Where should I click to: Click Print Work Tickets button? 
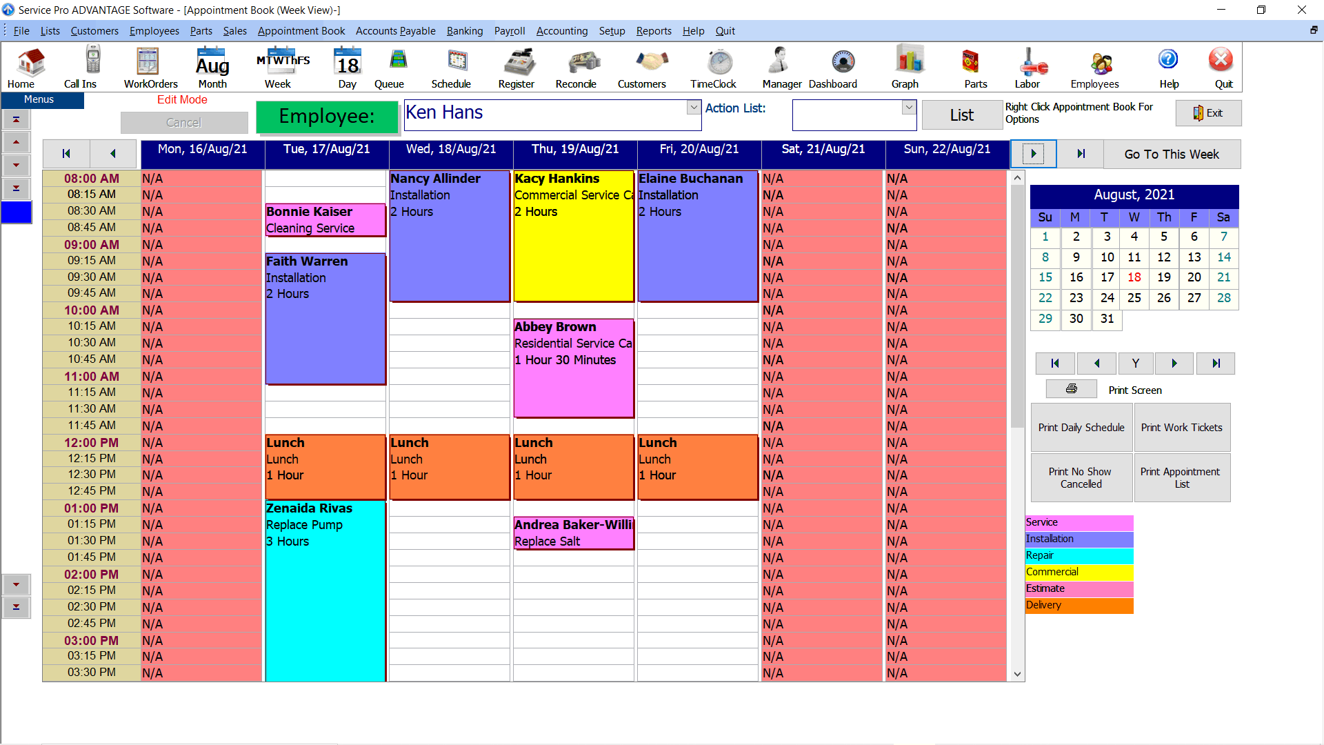pyautogui.click(x=1182, y=428)
